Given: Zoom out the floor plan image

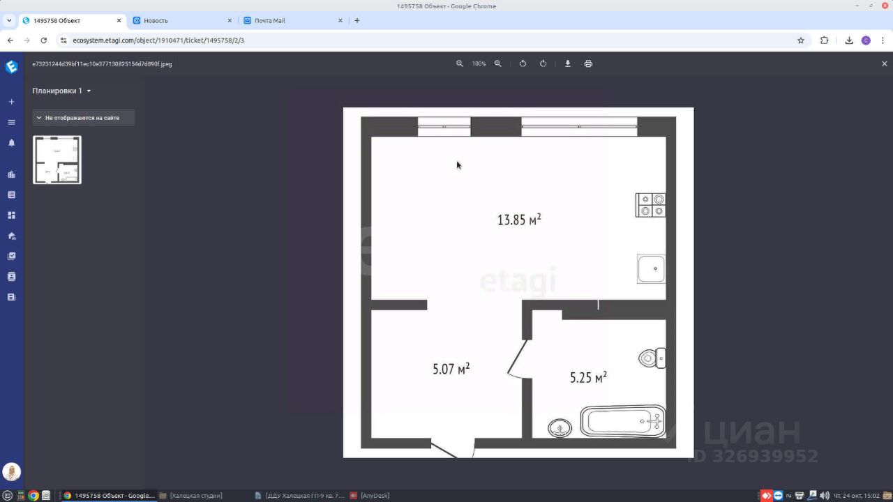Looking at the screenshot, I should (x=460, y=63).
